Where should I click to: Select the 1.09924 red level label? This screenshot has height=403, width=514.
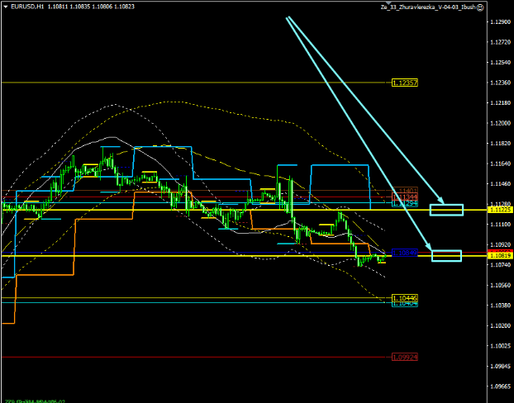[403, 358]
